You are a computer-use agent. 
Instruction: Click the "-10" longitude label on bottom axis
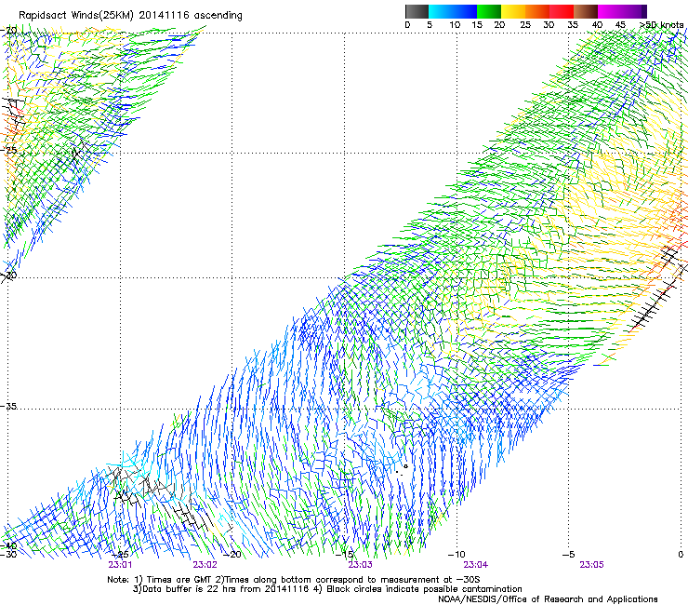456,555
